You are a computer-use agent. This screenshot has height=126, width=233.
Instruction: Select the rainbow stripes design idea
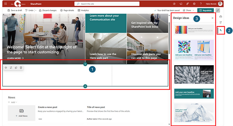[x=194, y=30]
